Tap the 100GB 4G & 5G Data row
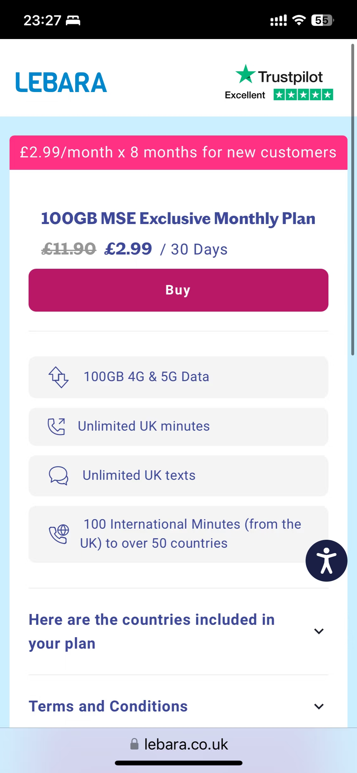 [x=178, y=377]
